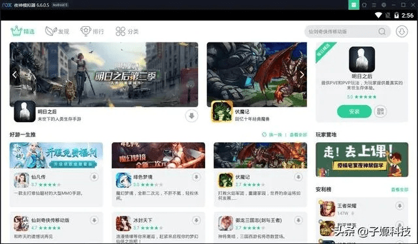Click the 伏魔记 app icon in list

point(225,180)
